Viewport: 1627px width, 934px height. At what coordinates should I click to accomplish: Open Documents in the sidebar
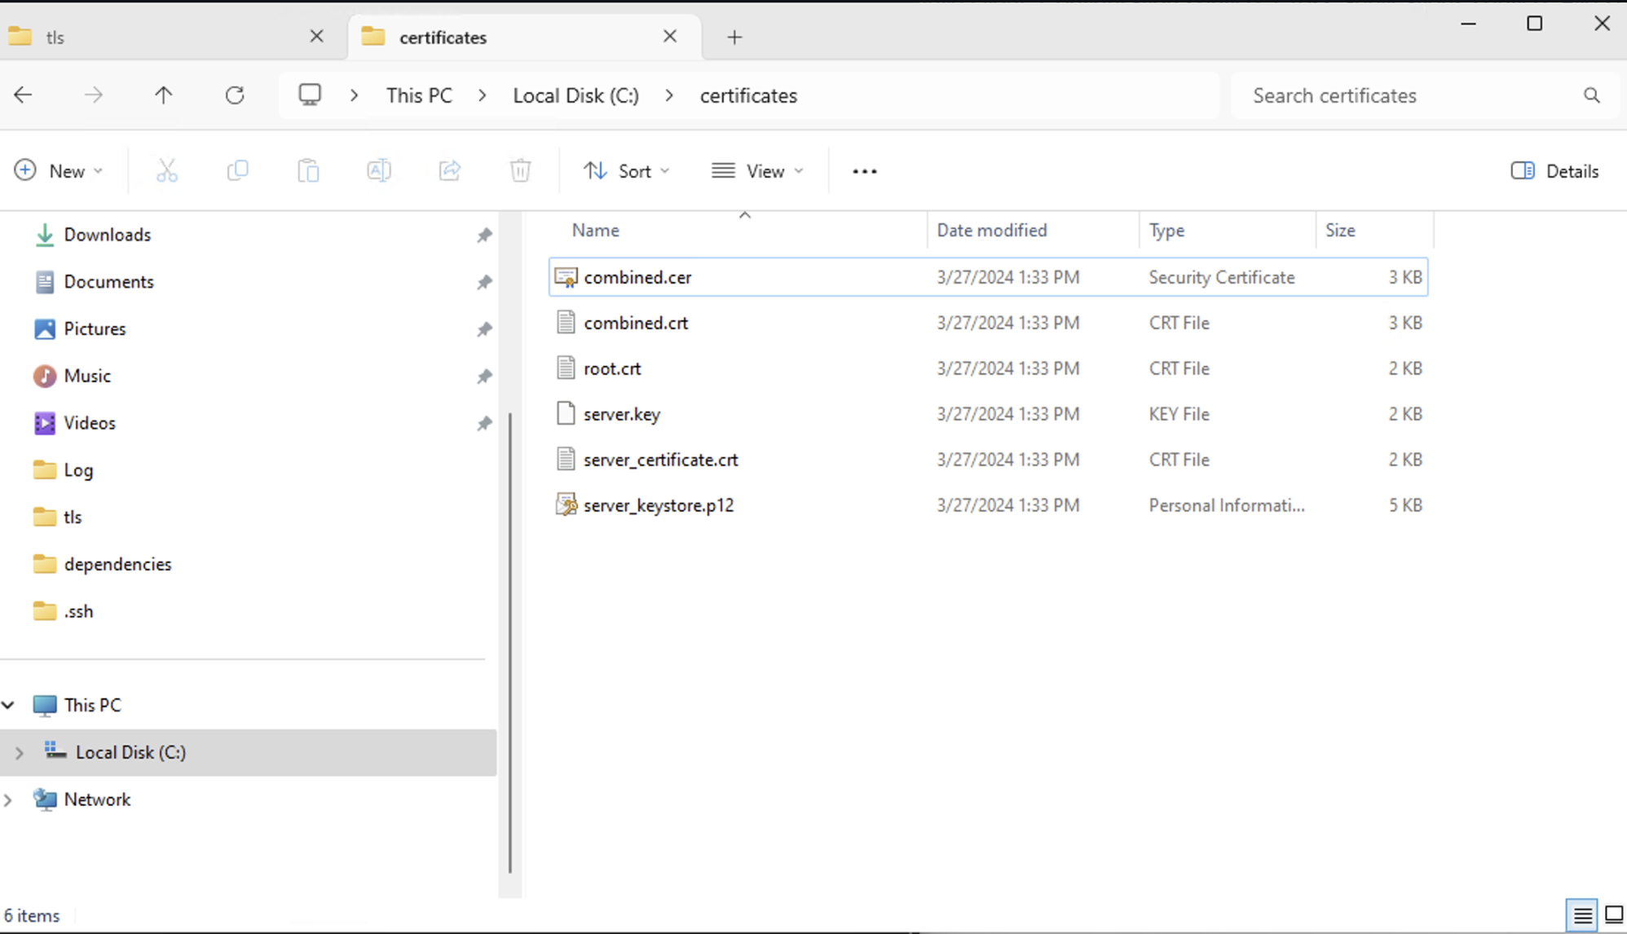pos(108,282)
